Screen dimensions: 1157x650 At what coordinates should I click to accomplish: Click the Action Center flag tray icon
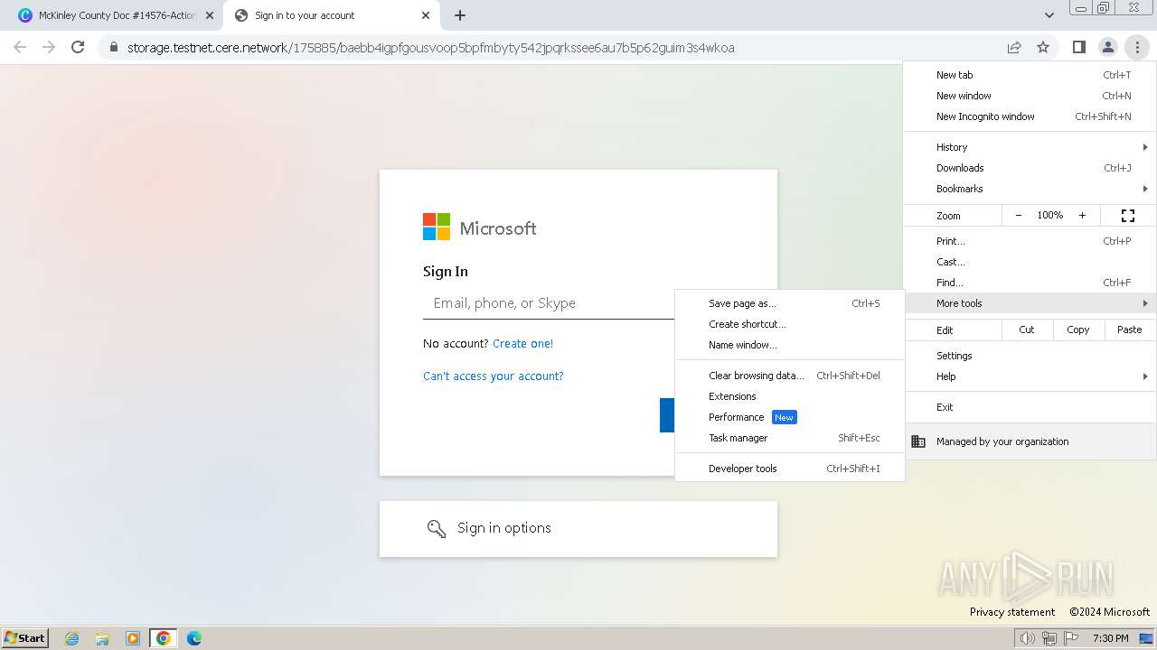tap(1071, 638)
